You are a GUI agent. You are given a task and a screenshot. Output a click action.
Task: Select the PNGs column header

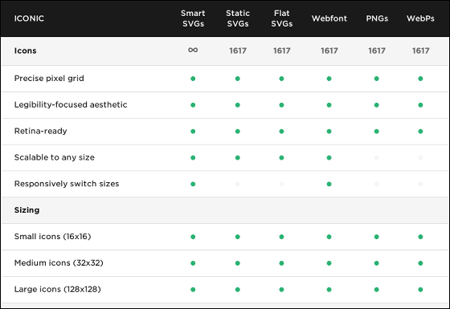point(377,18)
